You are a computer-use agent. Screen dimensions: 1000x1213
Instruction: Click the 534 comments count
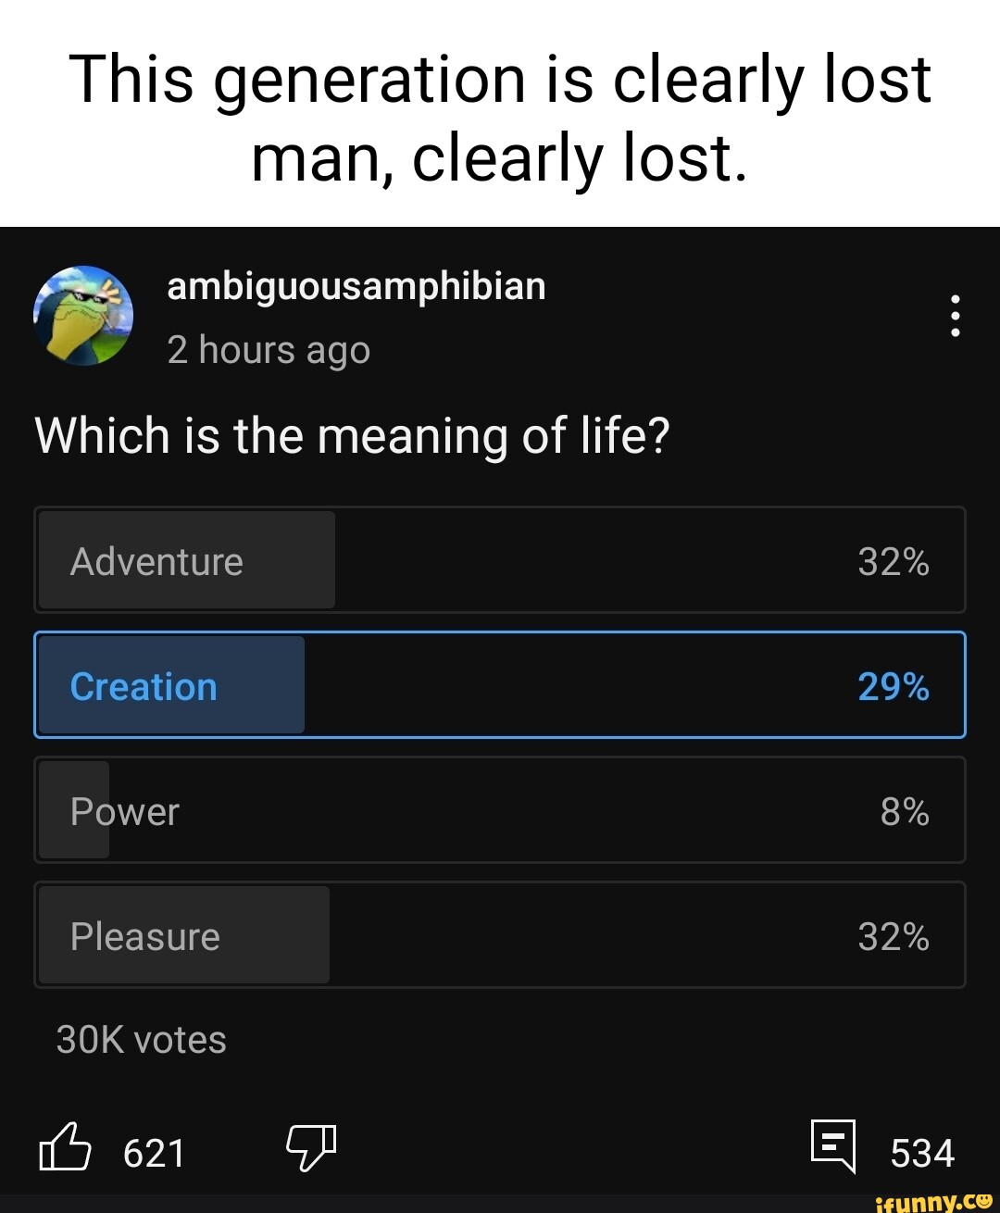click(922, 1154)
